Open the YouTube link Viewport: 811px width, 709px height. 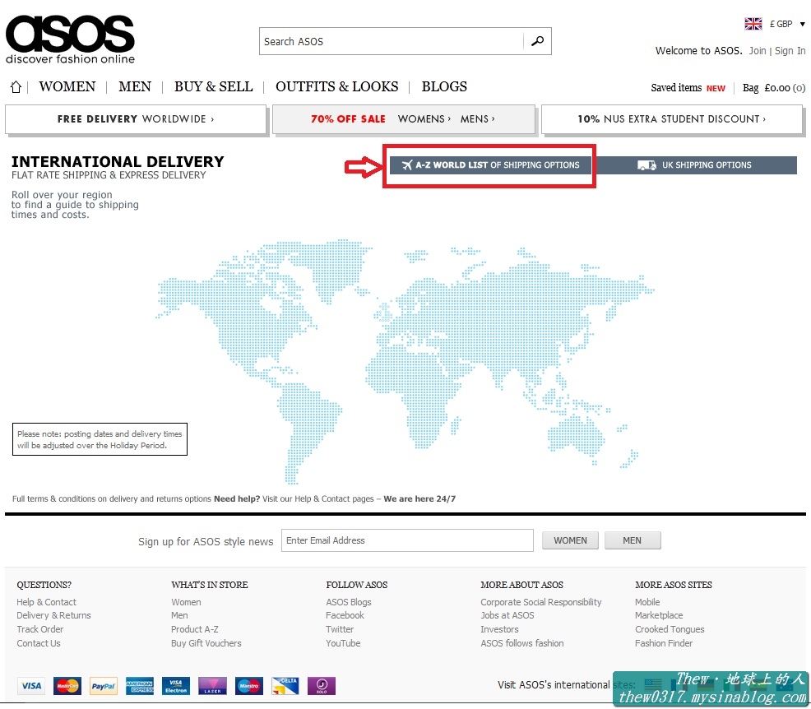pyautogui.click(x=343, y=643)
